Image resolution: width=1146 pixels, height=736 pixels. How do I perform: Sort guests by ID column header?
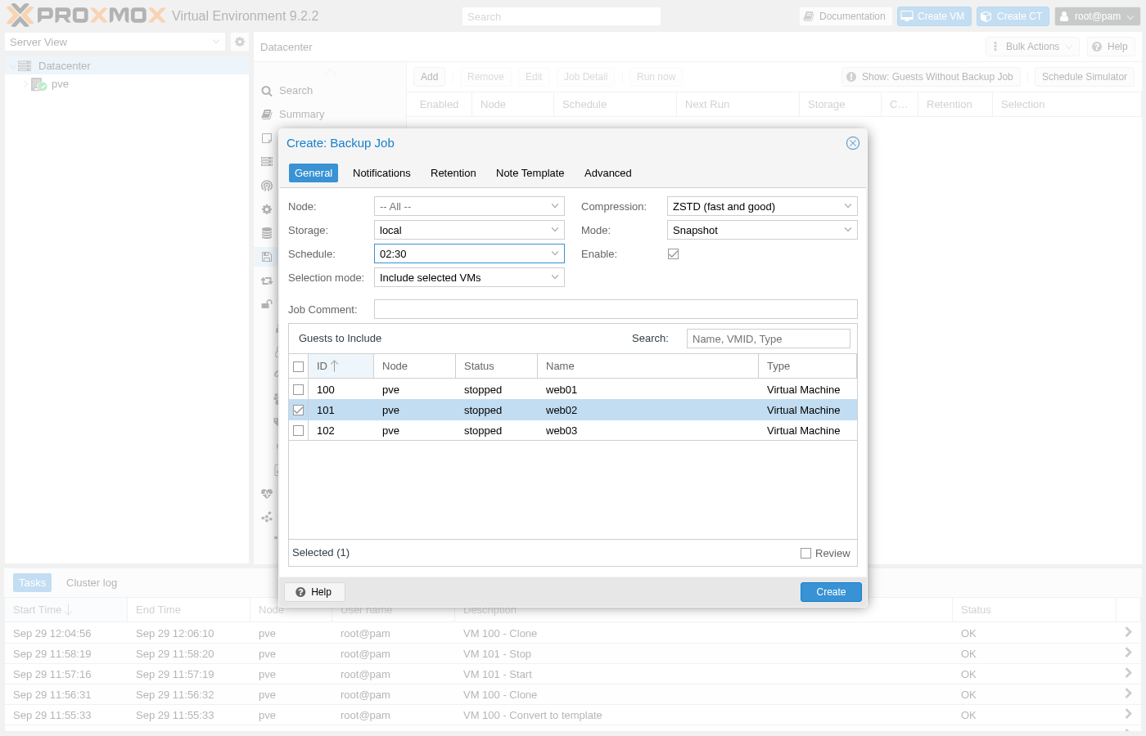click(341, 366)
